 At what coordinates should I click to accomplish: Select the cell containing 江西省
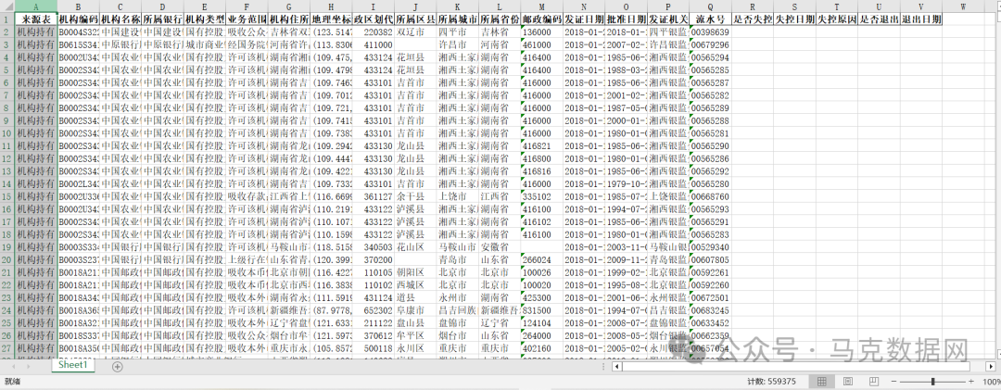point(500,196)
